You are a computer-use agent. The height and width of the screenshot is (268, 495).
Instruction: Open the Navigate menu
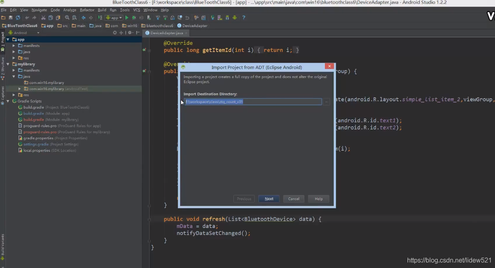click(39, 10)
